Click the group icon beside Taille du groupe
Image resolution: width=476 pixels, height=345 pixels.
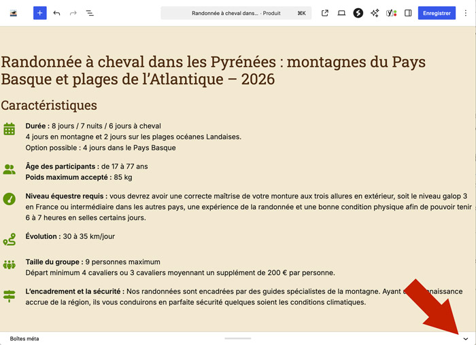[x=9, y=265]
